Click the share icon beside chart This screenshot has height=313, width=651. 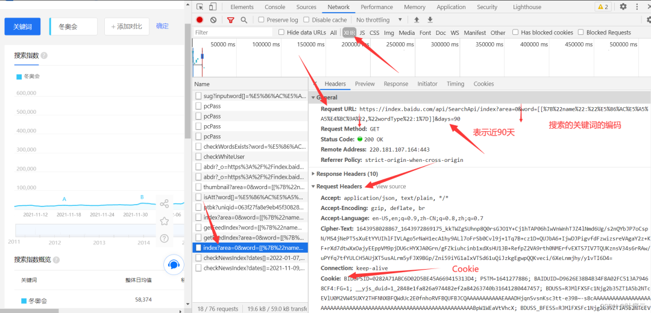pyautogui.click(x=165, y=203)
